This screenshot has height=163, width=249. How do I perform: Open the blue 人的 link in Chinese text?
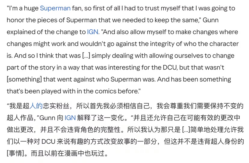coord(36,106)
